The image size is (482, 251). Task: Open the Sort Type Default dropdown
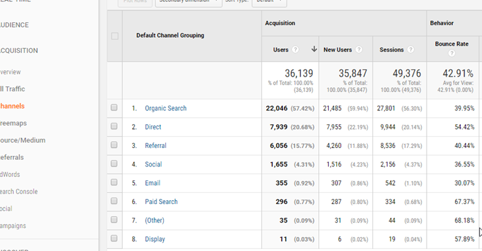pos(269,2)
